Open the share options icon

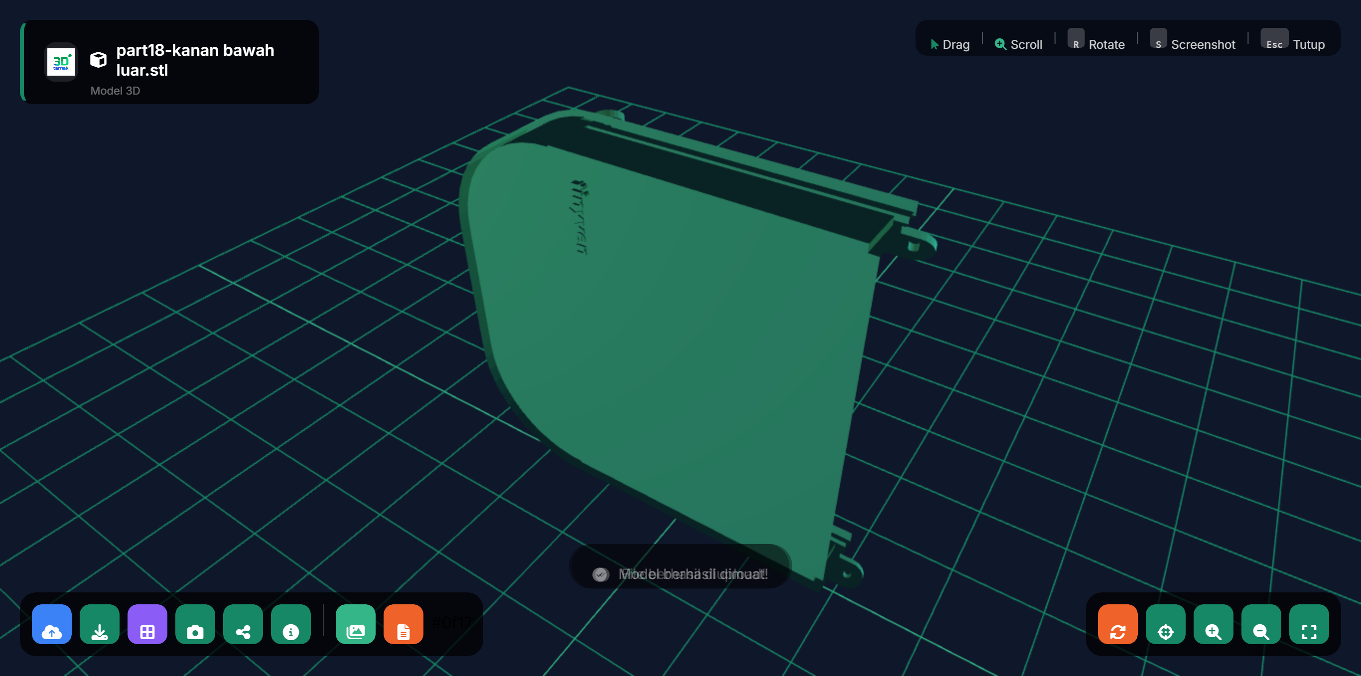[x=243, y=624]
